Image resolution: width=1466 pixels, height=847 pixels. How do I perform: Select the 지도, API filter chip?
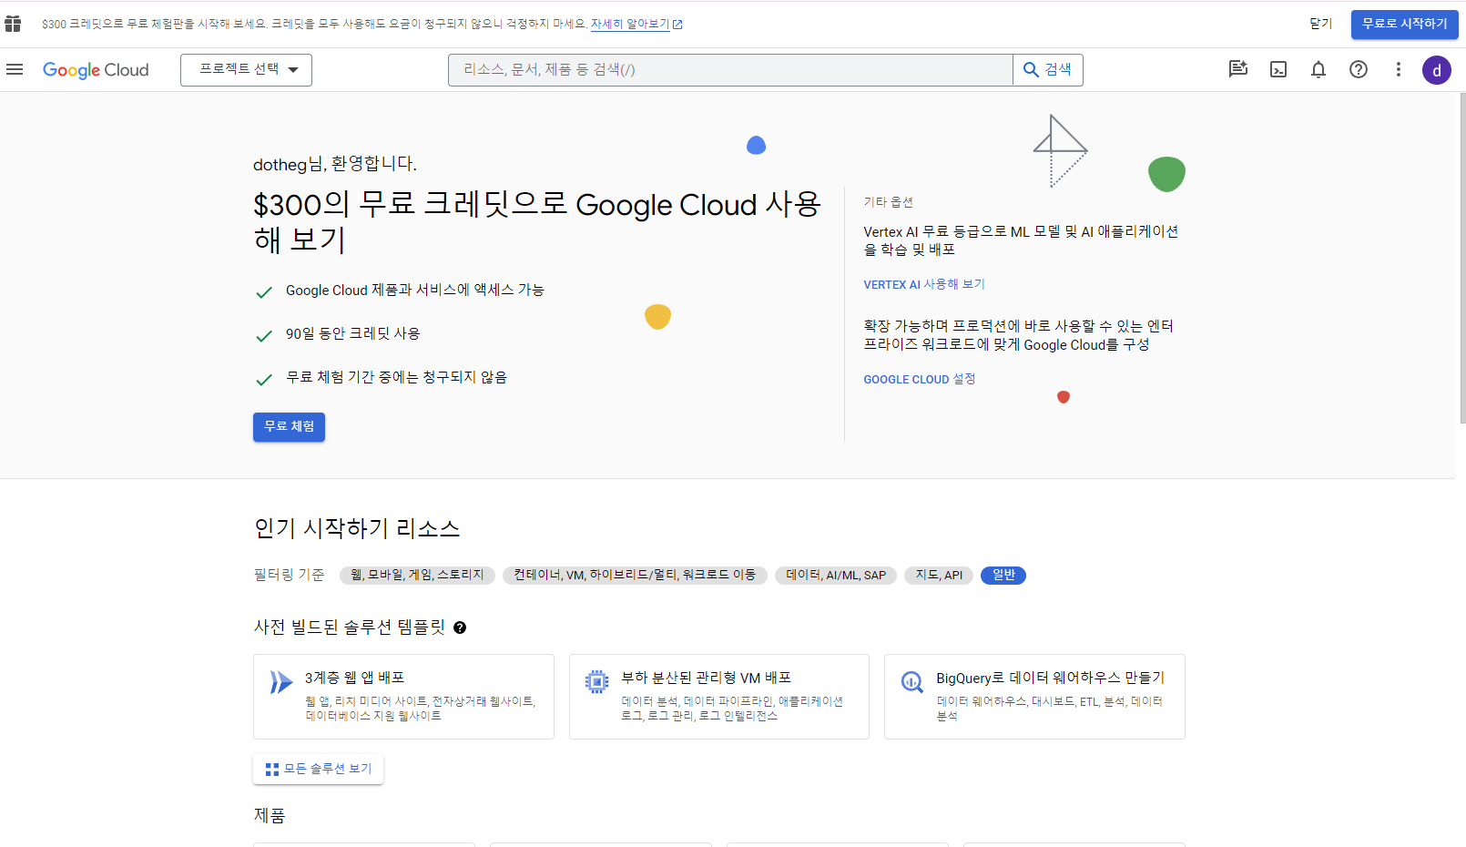tap(939, 576)
